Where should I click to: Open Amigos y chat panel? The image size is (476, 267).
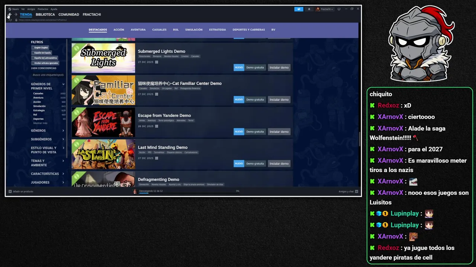(348, 191)
